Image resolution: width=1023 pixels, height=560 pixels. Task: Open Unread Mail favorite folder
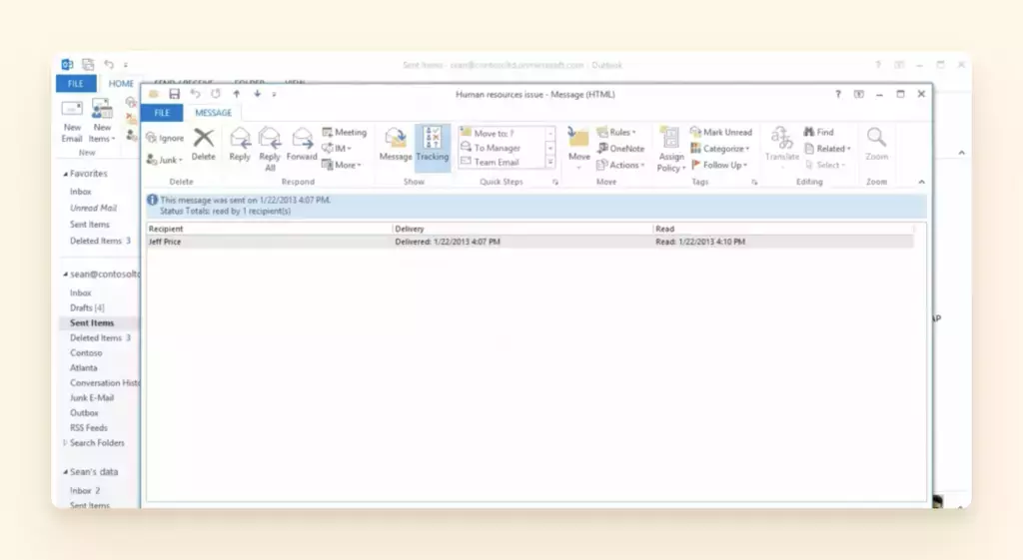pos(93,208)
